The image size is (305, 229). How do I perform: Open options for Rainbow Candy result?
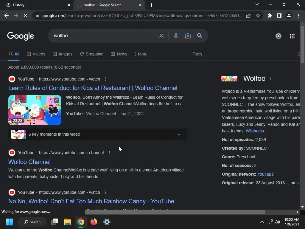[106, 192]
